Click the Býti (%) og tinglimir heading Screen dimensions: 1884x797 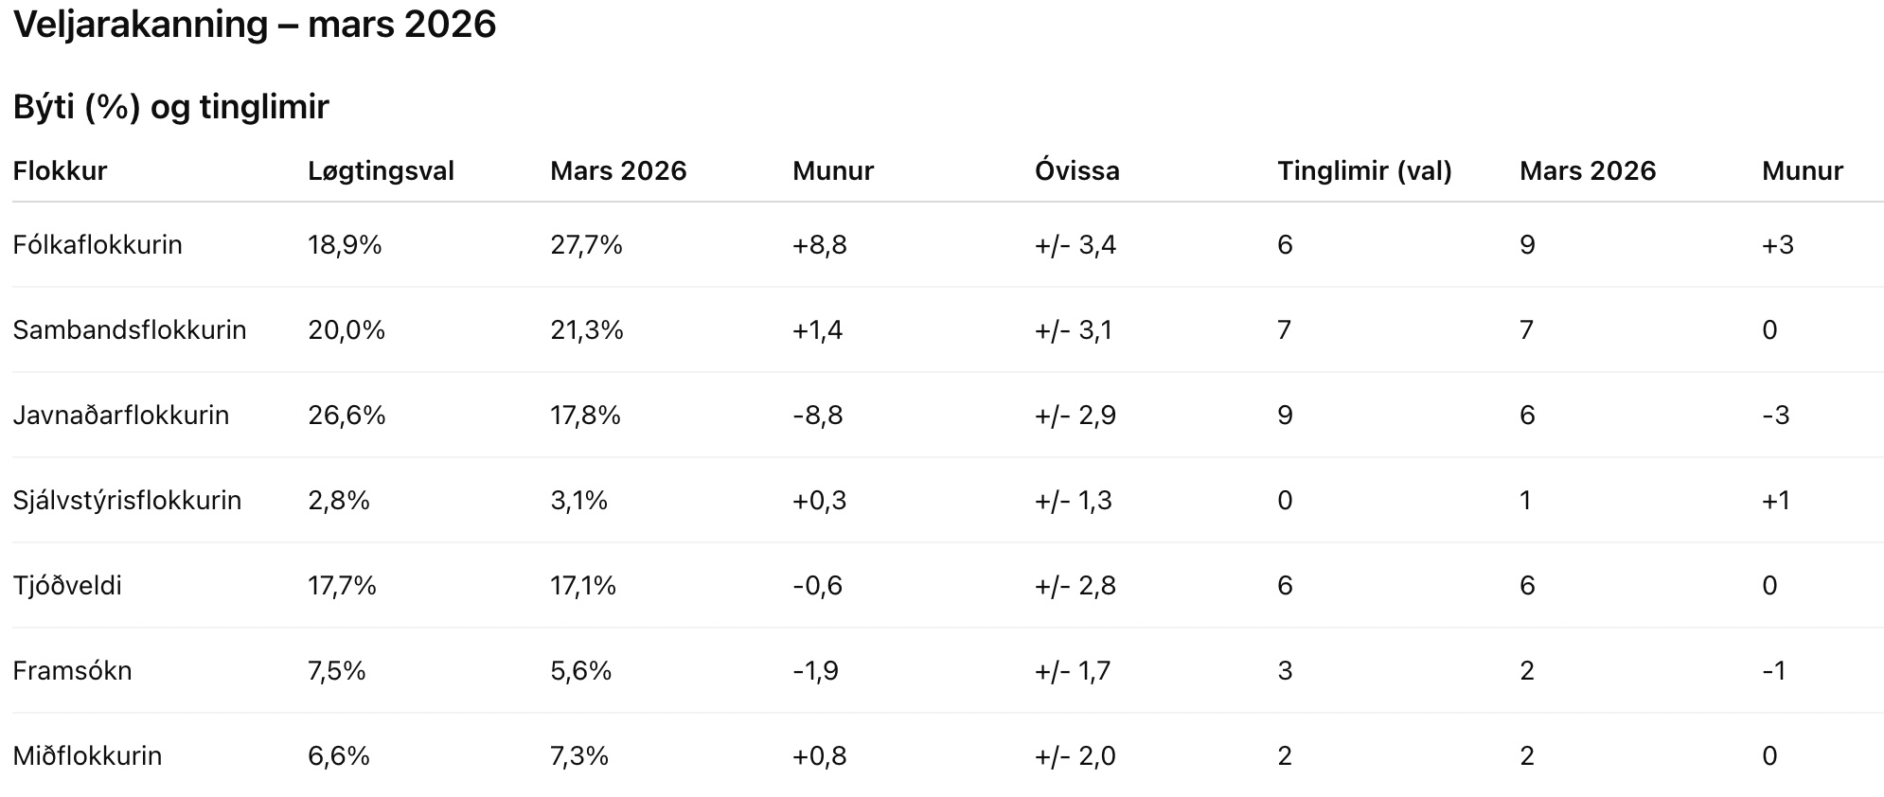point(170,107)
